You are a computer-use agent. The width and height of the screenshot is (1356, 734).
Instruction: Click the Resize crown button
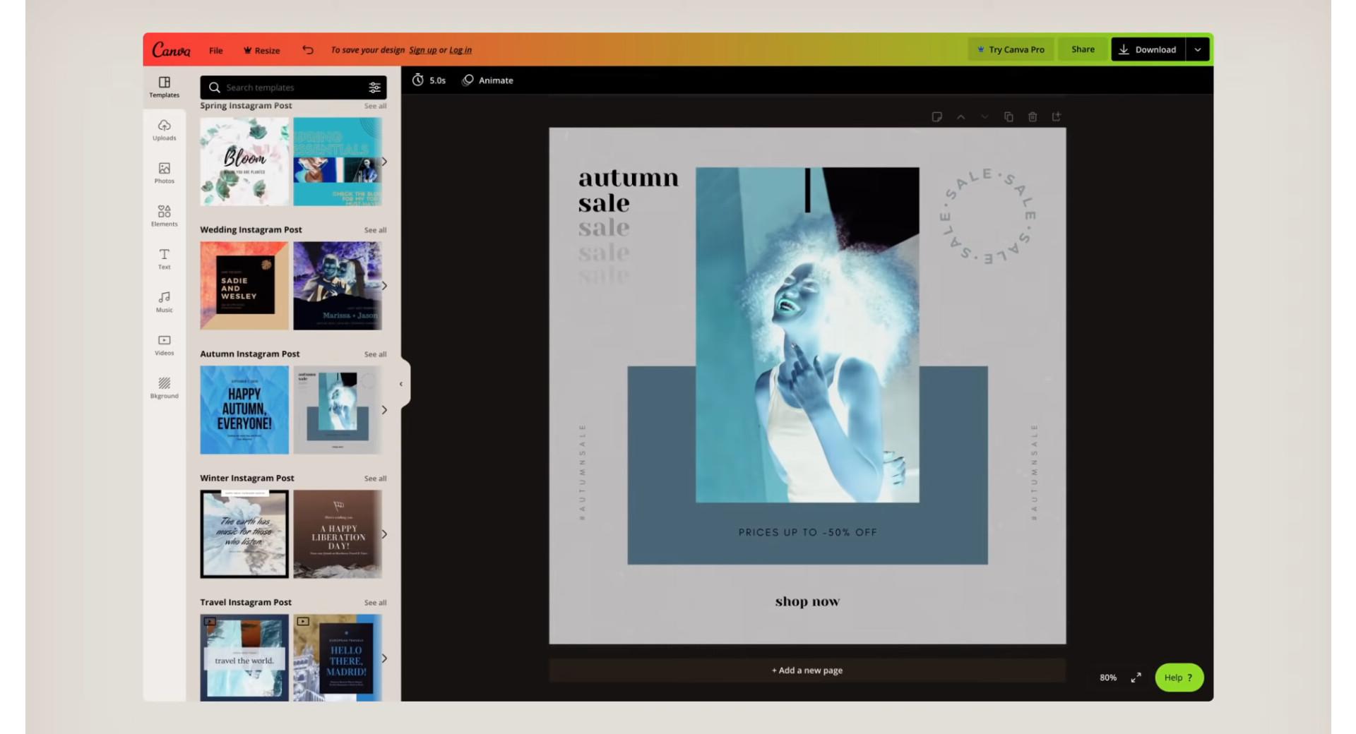click(x=261, y=50)
